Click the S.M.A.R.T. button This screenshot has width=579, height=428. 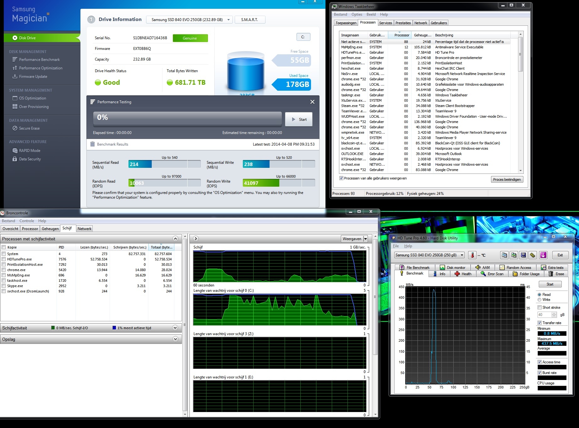tap(250, 19)
